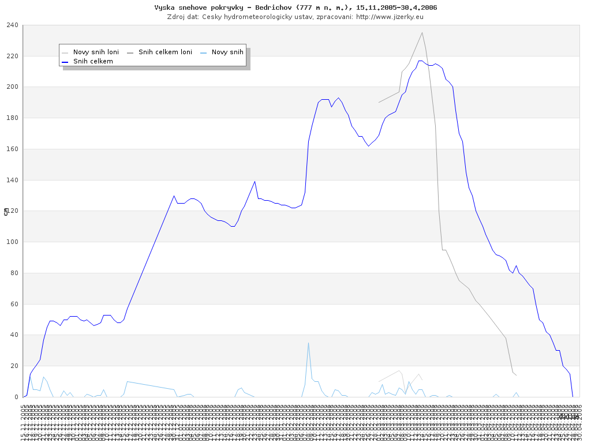Select the "Novy snih" legend label

(x=227, y=52)
